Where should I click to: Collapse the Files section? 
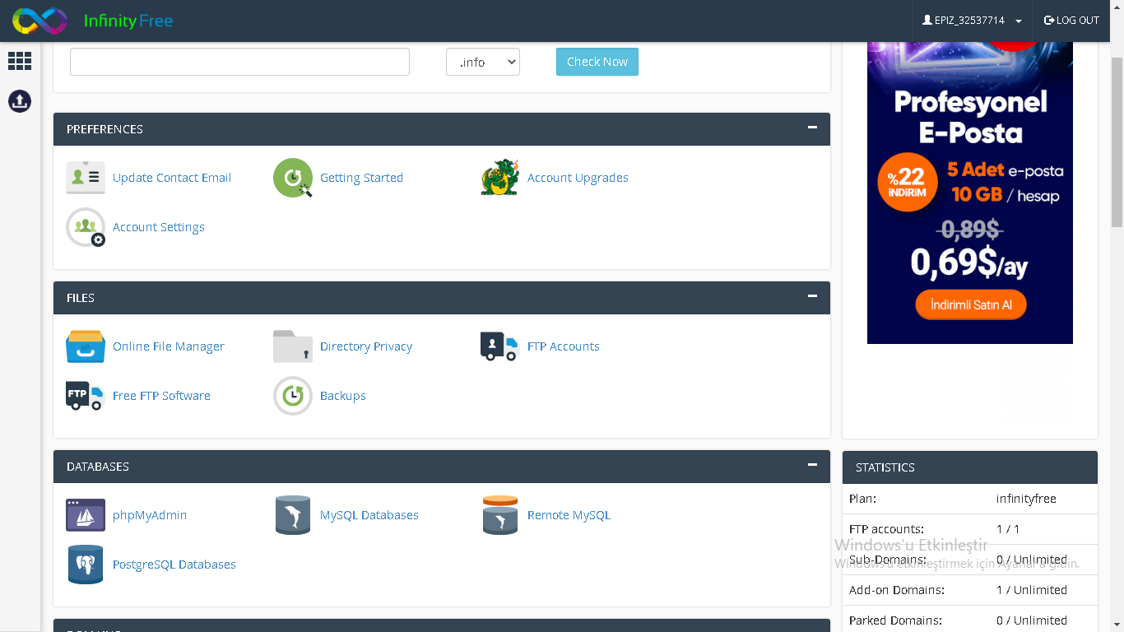pos(812,296)
